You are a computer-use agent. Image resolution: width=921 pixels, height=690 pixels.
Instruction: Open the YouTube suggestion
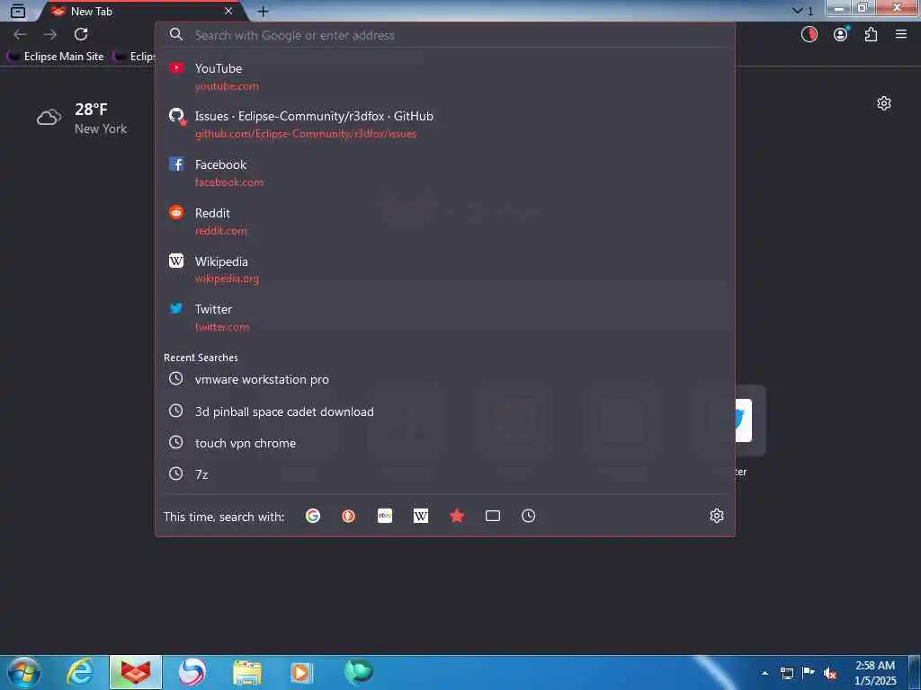[x=444, y=77]
